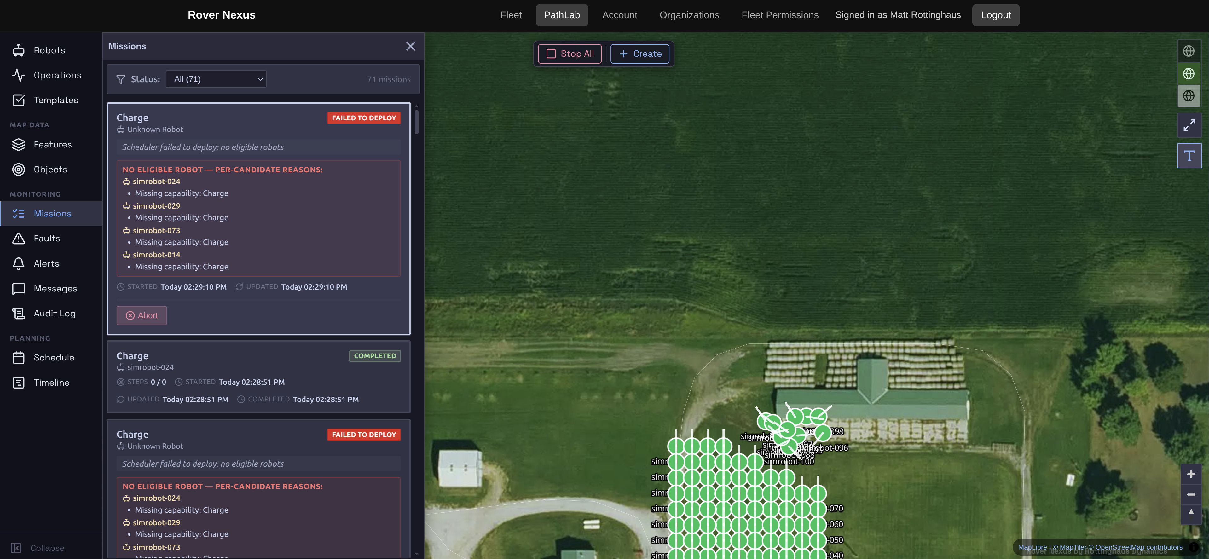1209x559 pixels.
Task: Open the completed Charge mission card
Action: point(259,377)
